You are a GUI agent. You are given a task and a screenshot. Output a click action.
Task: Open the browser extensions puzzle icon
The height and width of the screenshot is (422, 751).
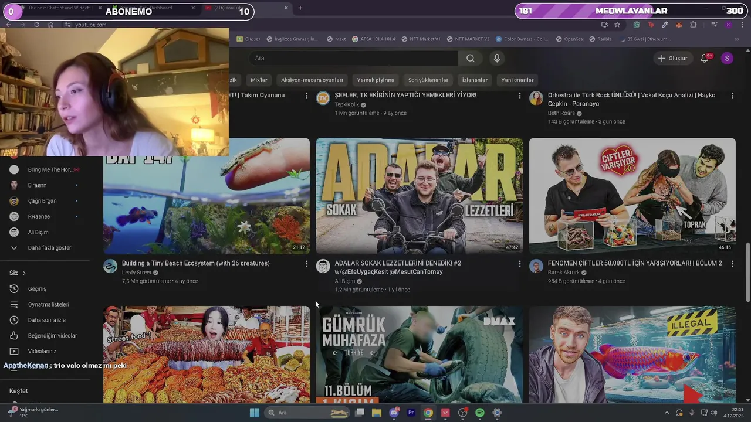[x=694, y=25]
